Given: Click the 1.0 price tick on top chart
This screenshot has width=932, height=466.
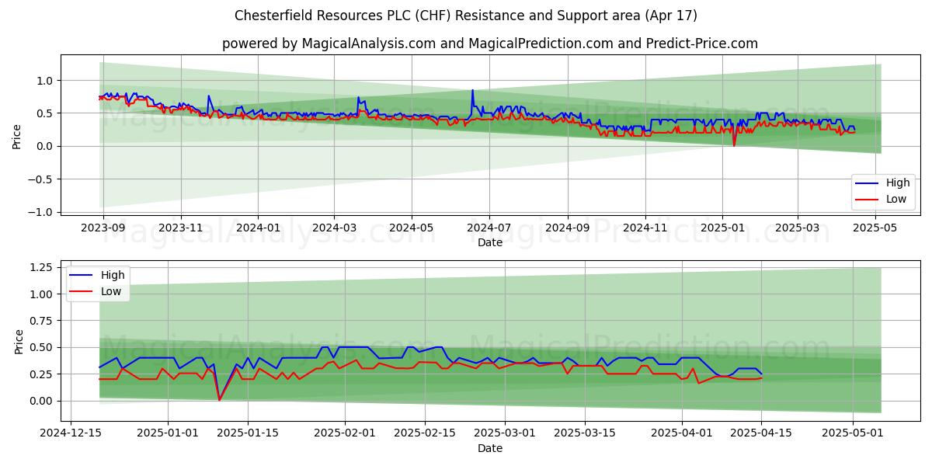Looking at the screenshot, I should [46, 81].
